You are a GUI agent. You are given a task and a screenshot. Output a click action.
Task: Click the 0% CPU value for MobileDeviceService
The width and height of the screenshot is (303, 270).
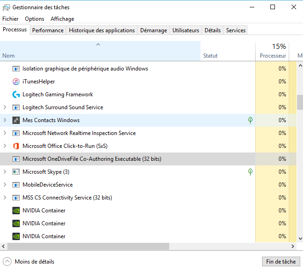[x=282, y=185]
